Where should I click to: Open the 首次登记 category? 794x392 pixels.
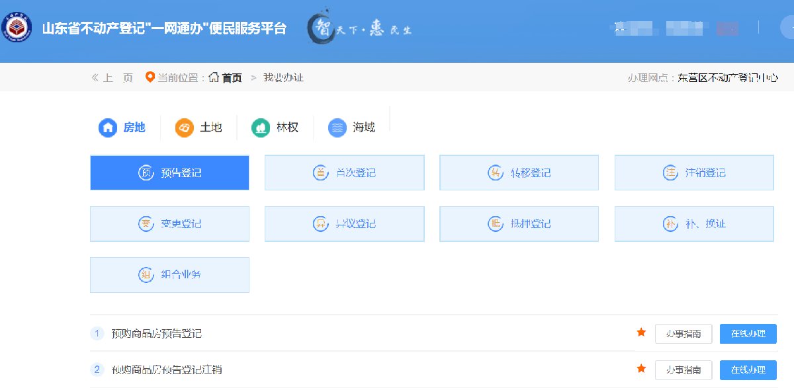[344, 173]
